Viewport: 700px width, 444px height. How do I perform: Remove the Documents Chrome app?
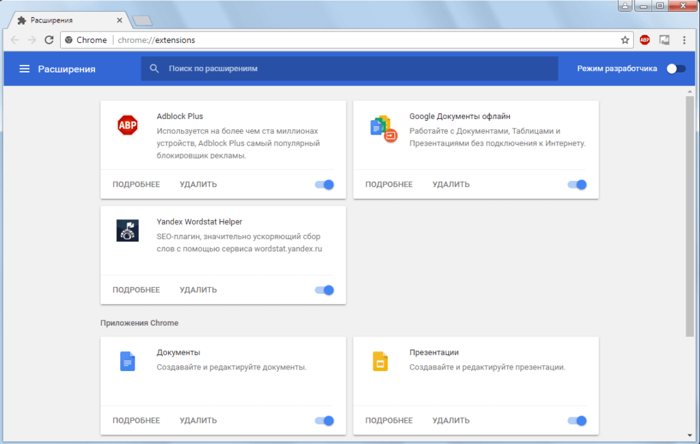coord(198,421)
